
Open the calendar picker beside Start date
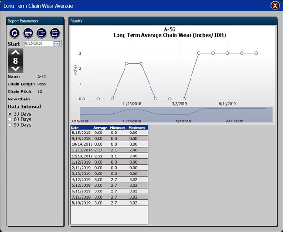pyautogui.click(x=57, y=43)
